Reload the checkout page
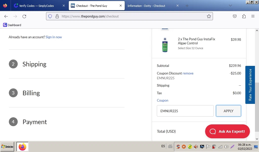Screen dimensions: 259x152 pyautogui.click(x=24, y=16)
